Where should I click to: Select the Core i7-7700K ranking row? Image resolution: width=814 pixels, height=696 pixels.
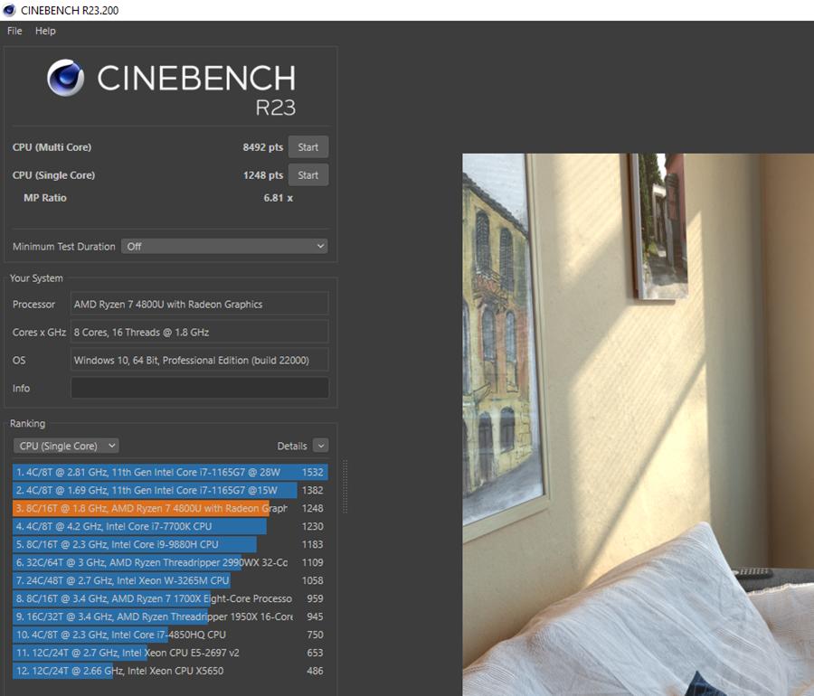click(x=170, y=526)
